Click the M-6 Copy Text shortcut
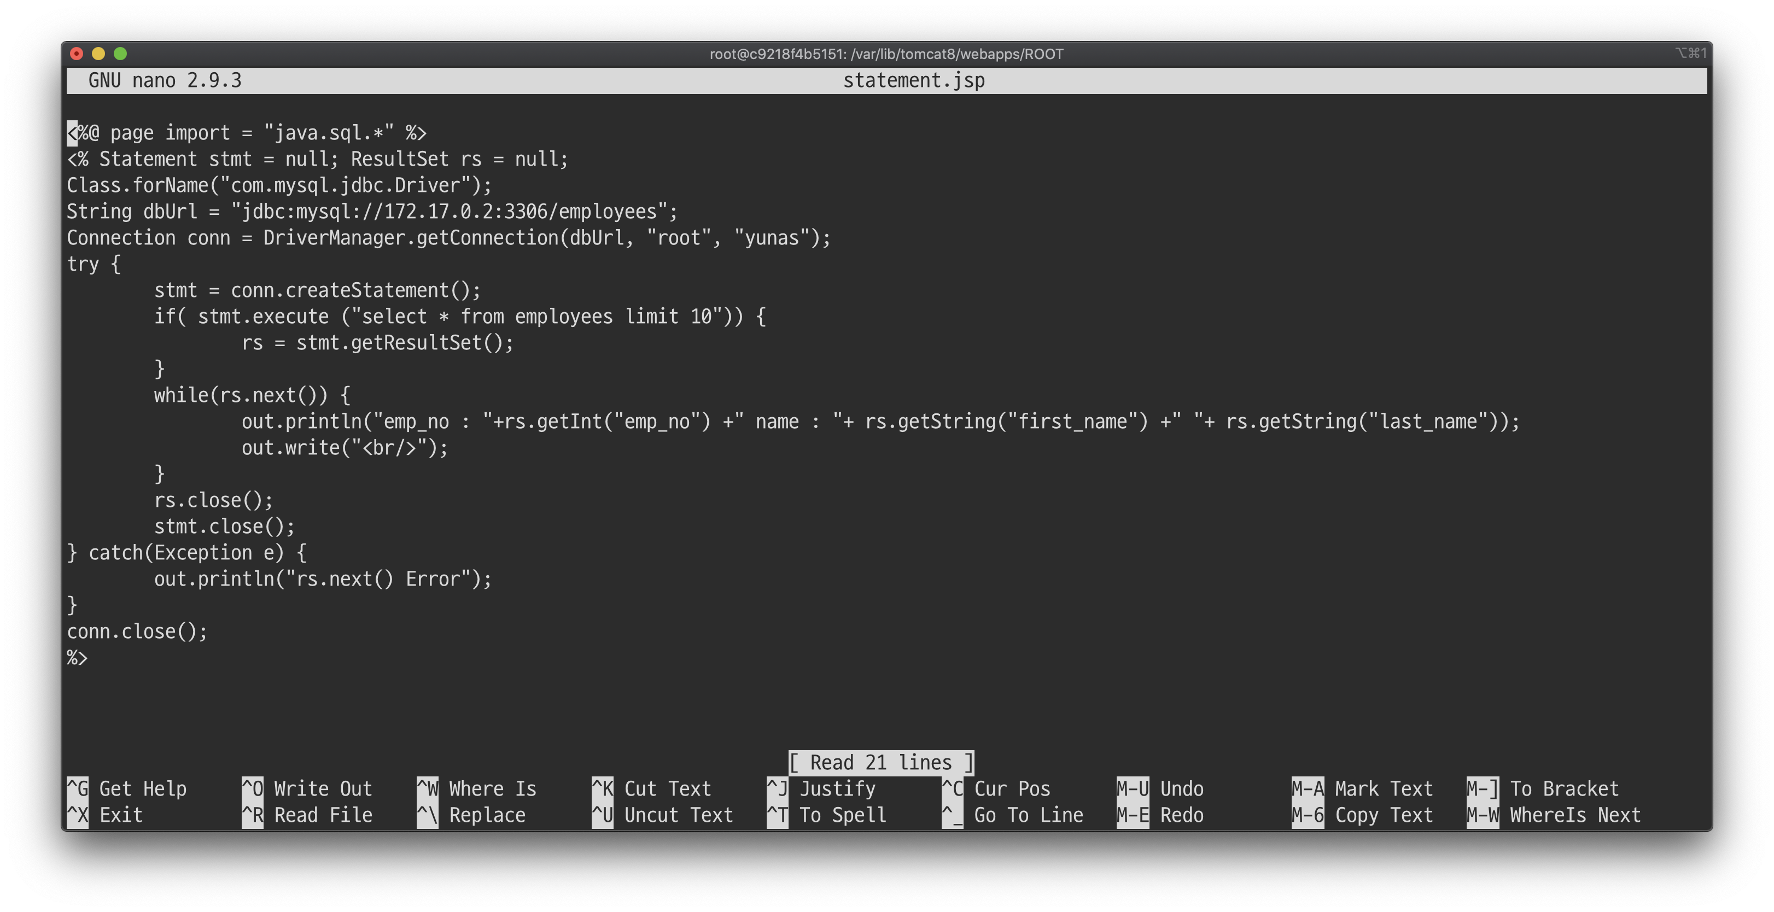This screenshot has height=912, width=1774. tap(1362, 815)
